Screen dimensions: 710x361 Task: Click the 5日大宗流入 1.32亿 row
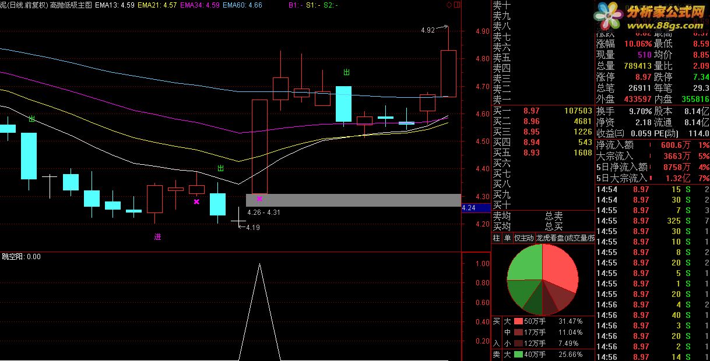point(652,178)
